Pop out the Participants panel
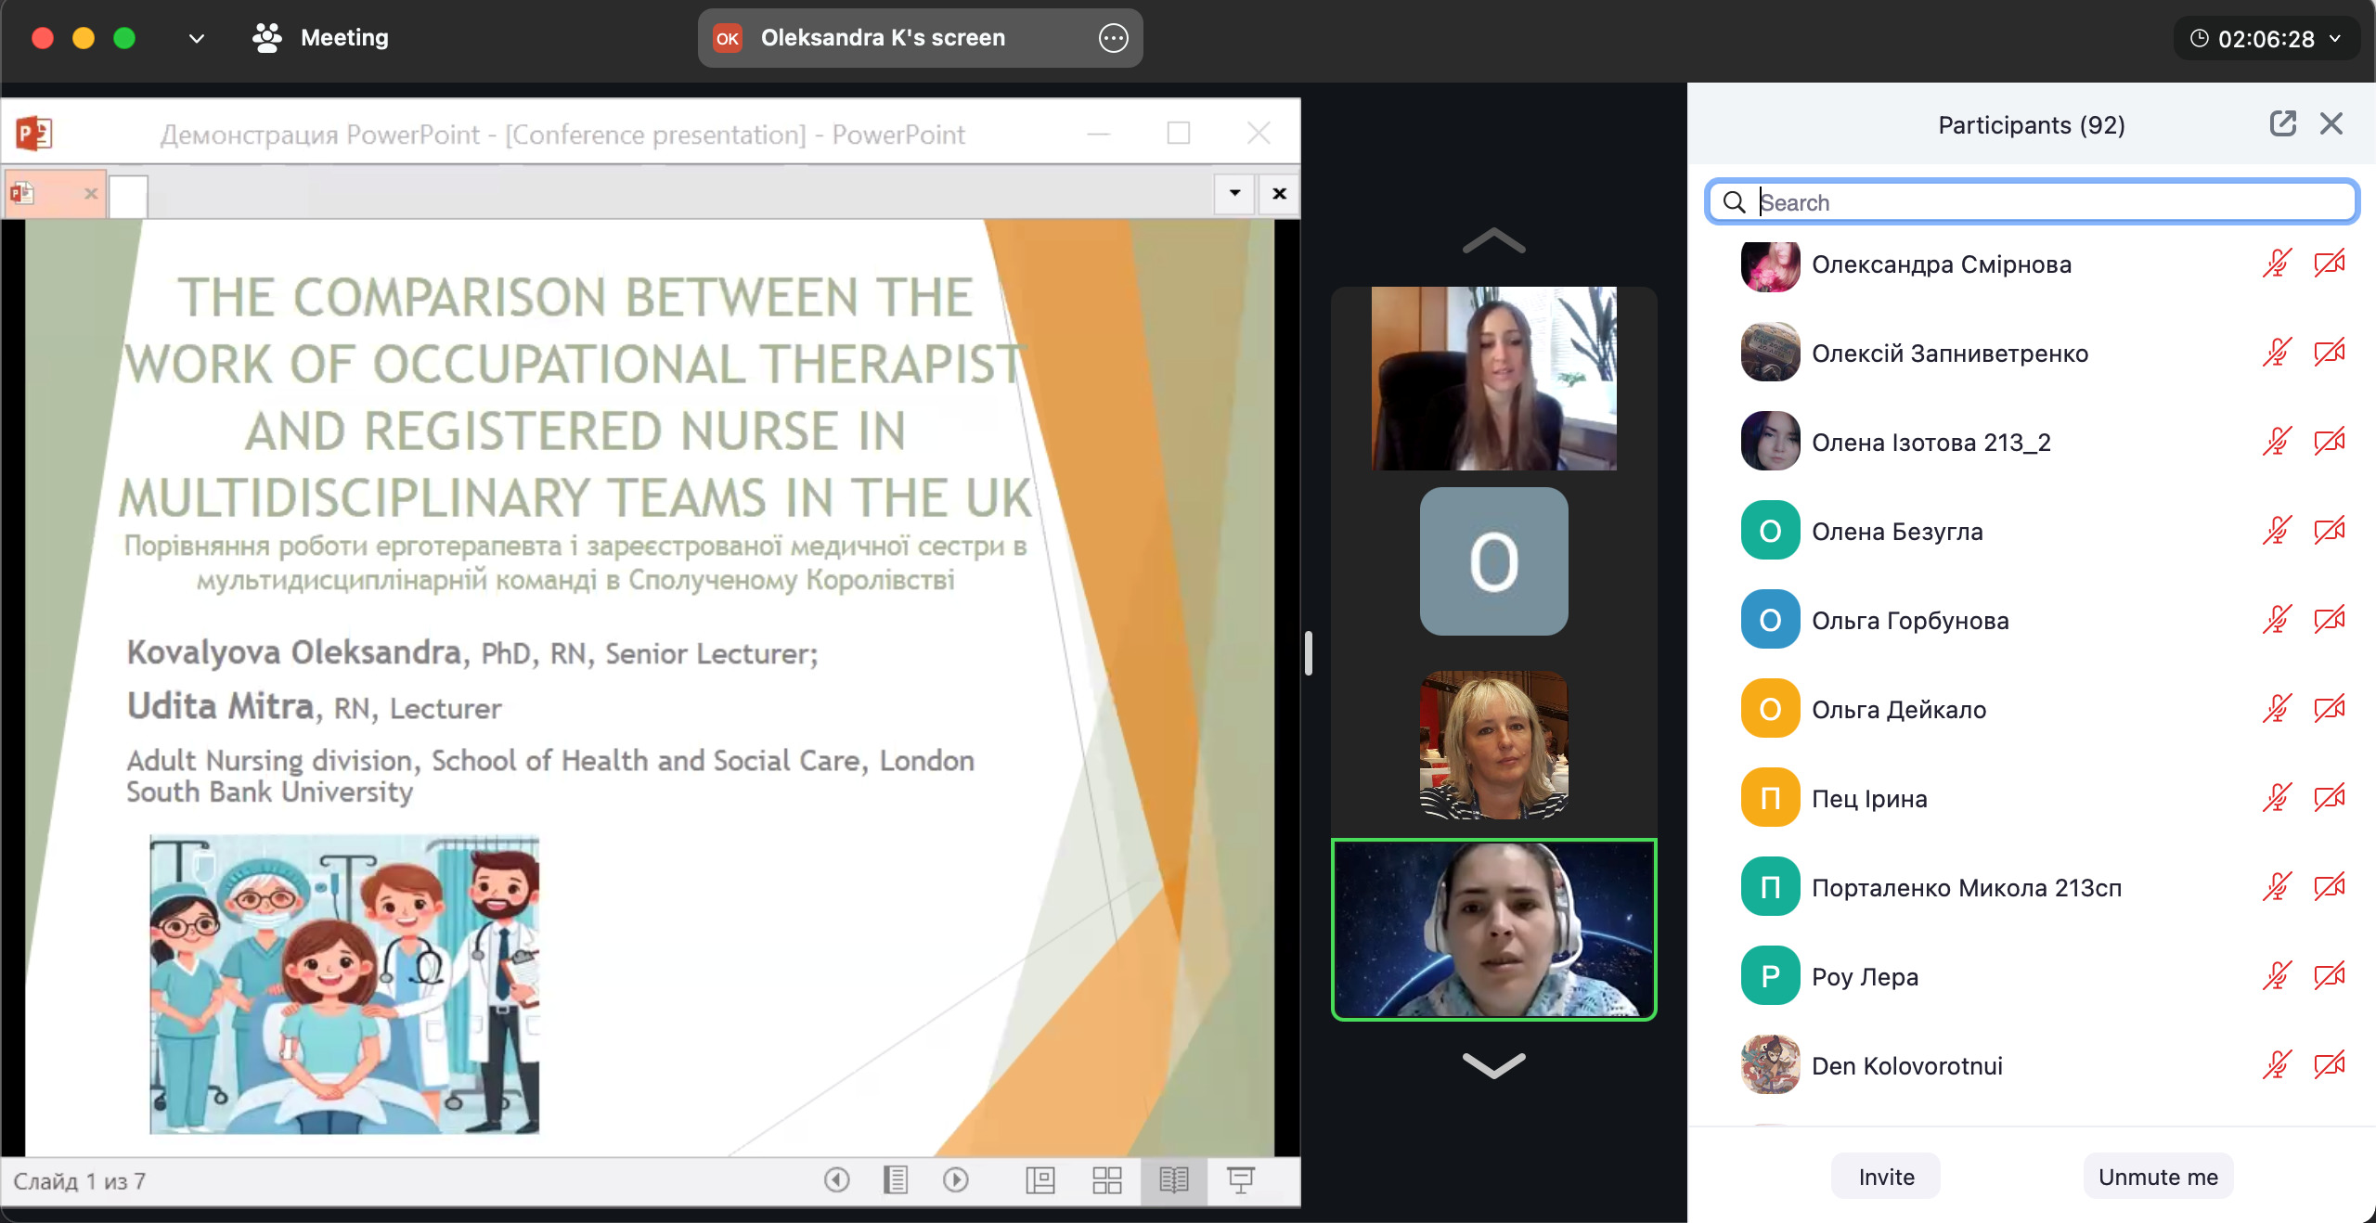The height and width of the screenshot is (1223, 2376). click(x=2282, y=123)
